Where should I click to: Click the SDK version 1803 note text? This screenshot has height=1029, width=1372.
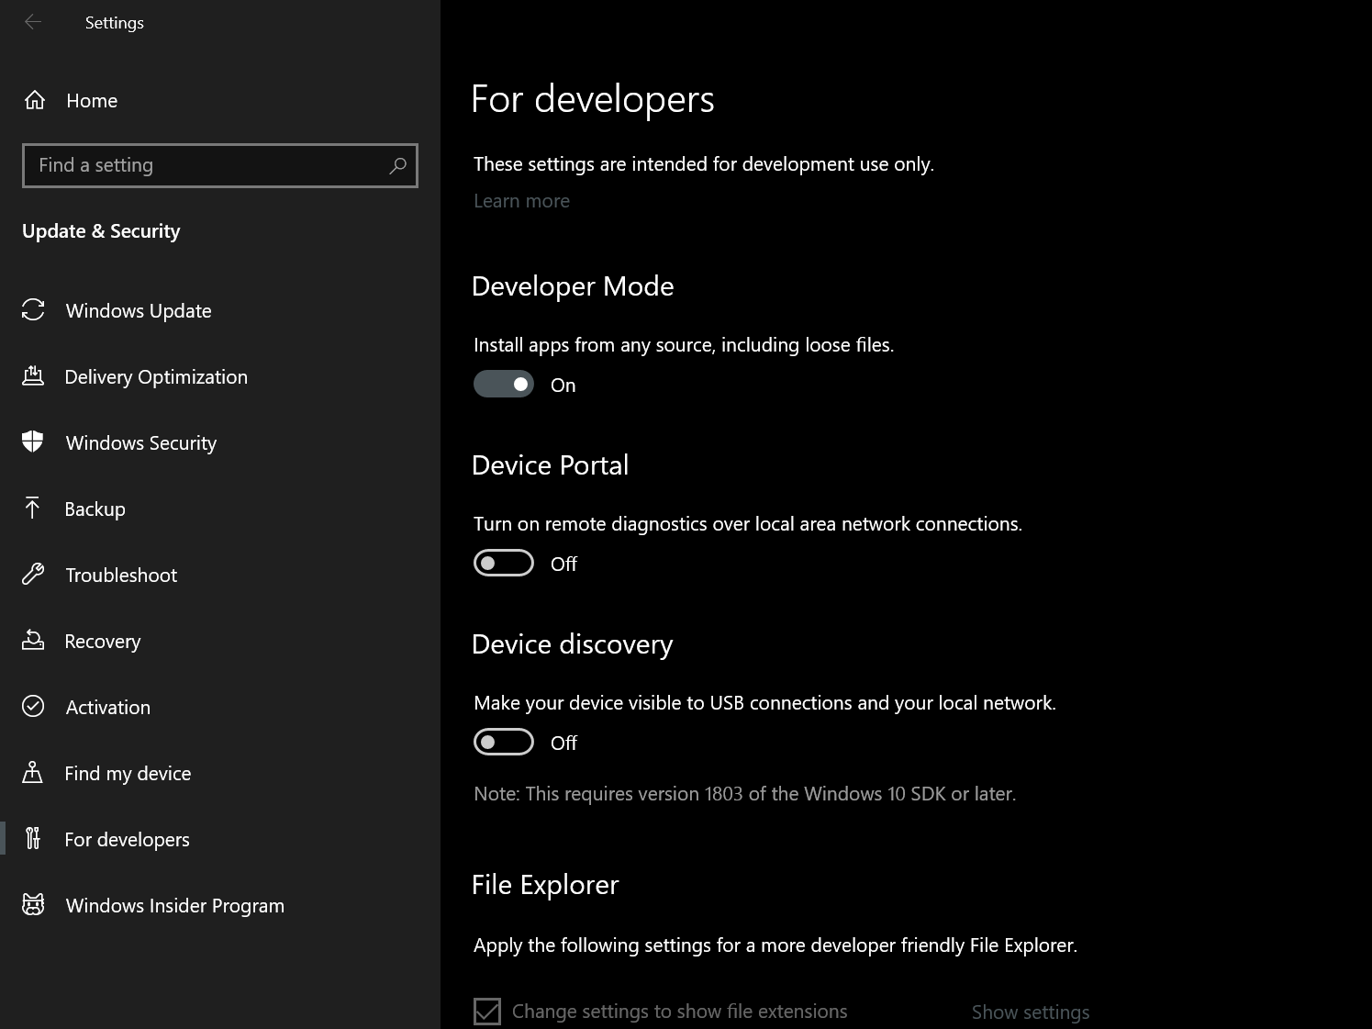[x=744, y=794]
